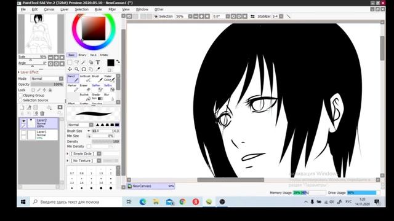Image resolution: width=394 pixels, height=221 pixels.
Task: Select the Marker tool
Action: point(73,88)
